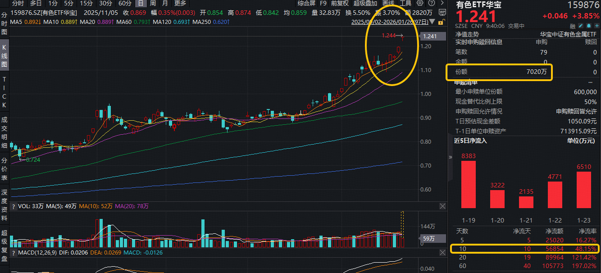Open help for the MACD indicator
Image resolution: width=601 pixels, height=273 pixels.
[x=13, y=253]
